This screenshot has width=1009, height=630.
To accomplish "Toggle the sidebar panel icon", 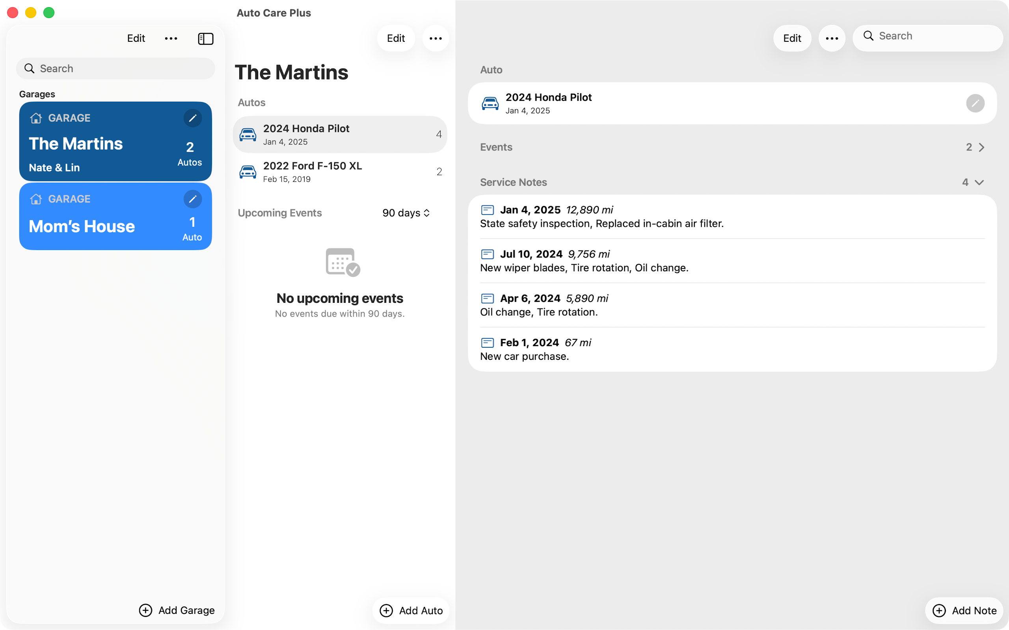I will (x=206, y=39).
